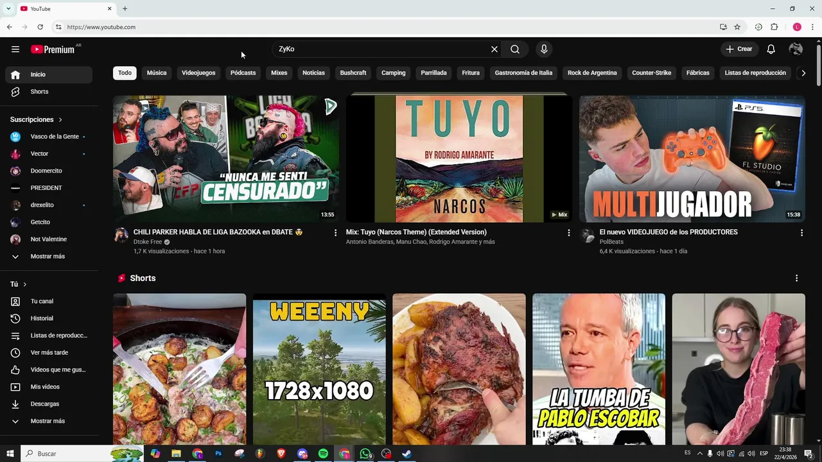Select the Videojuegos filter chip
Image resolution: width=822 pixels, height=462 pixels.
pos(198,73)
